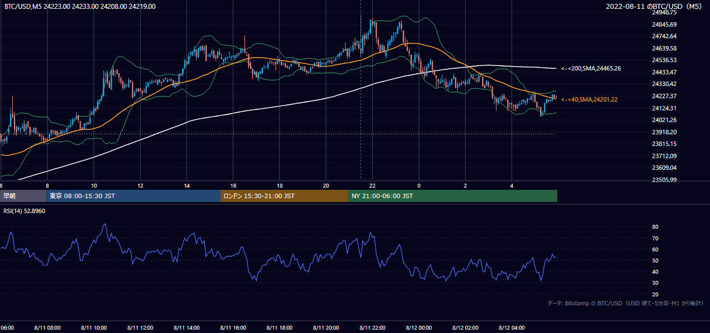The image size is (710, 333).
Task: Select the ロンドン 15:30-21:00 JST session bar
Action: (284, 196)
